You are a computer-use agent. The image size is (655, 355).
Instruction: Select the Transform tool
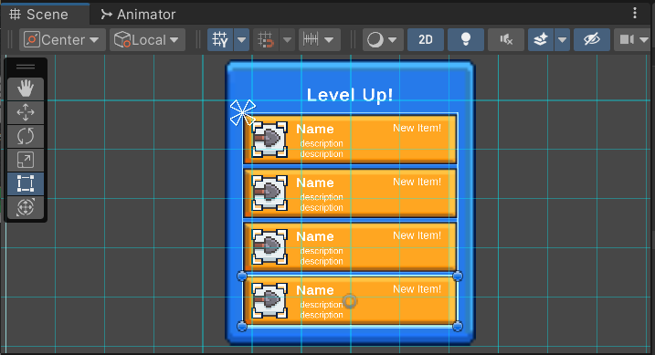[x=26, y=207]
